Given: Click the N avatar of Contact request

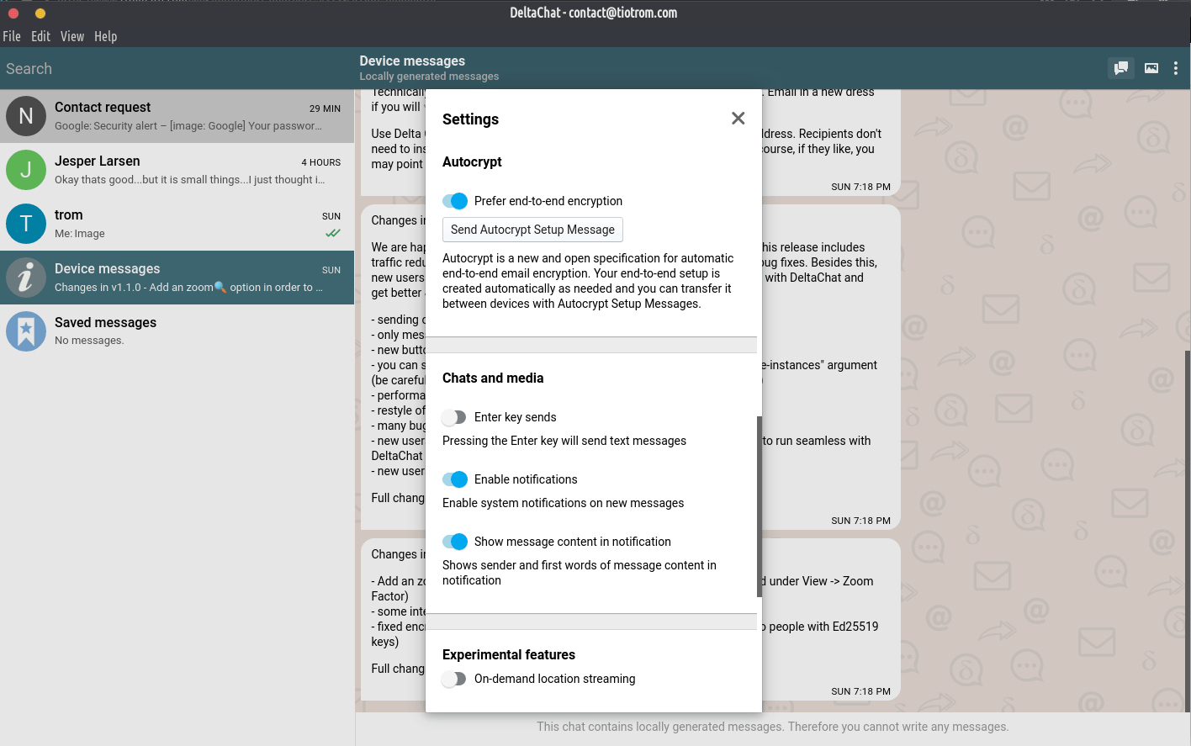Looking at the screenshot, I should 26,116.
